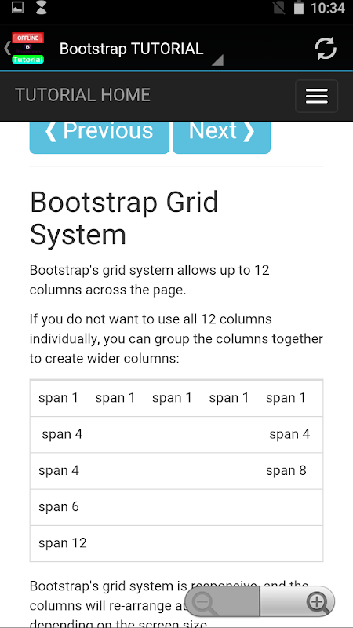Select the span 12 grid row
The height and width of the screenshot is (628, 353).
[x=176, y=543]
